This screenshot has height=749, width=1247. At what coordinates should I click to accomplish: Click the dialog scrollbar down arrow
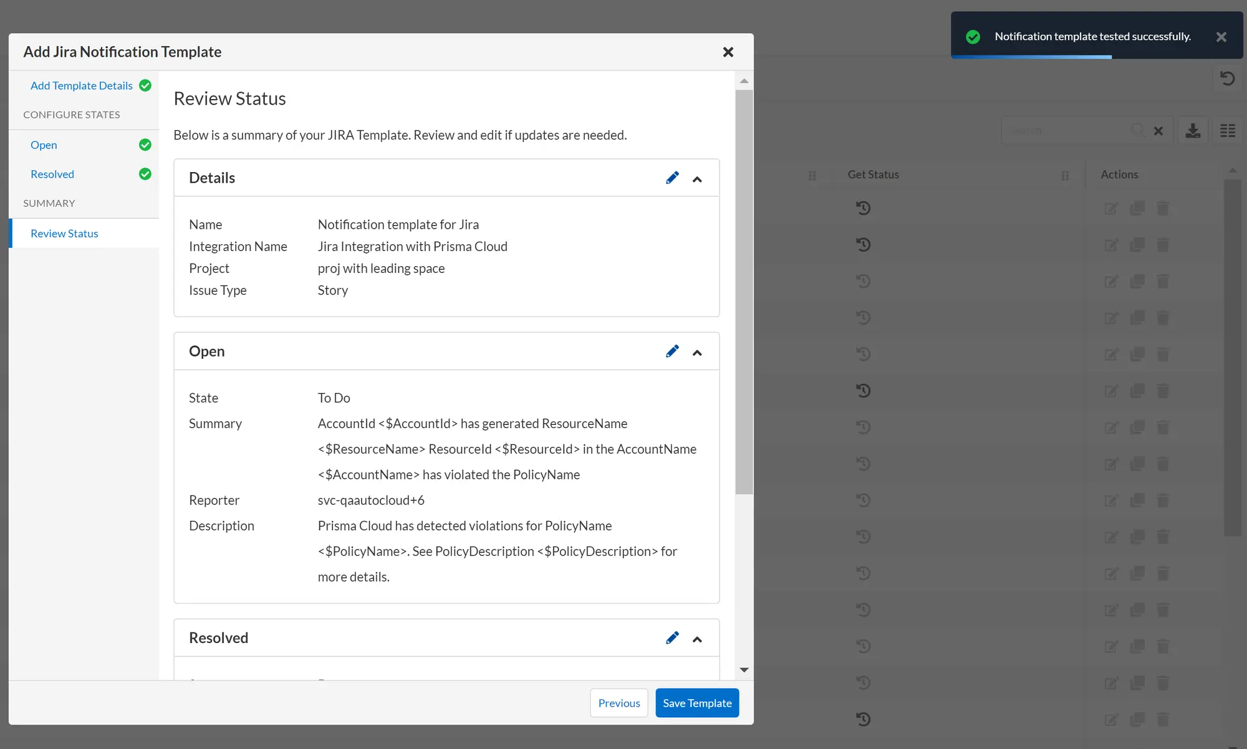[x=744, y=670]
